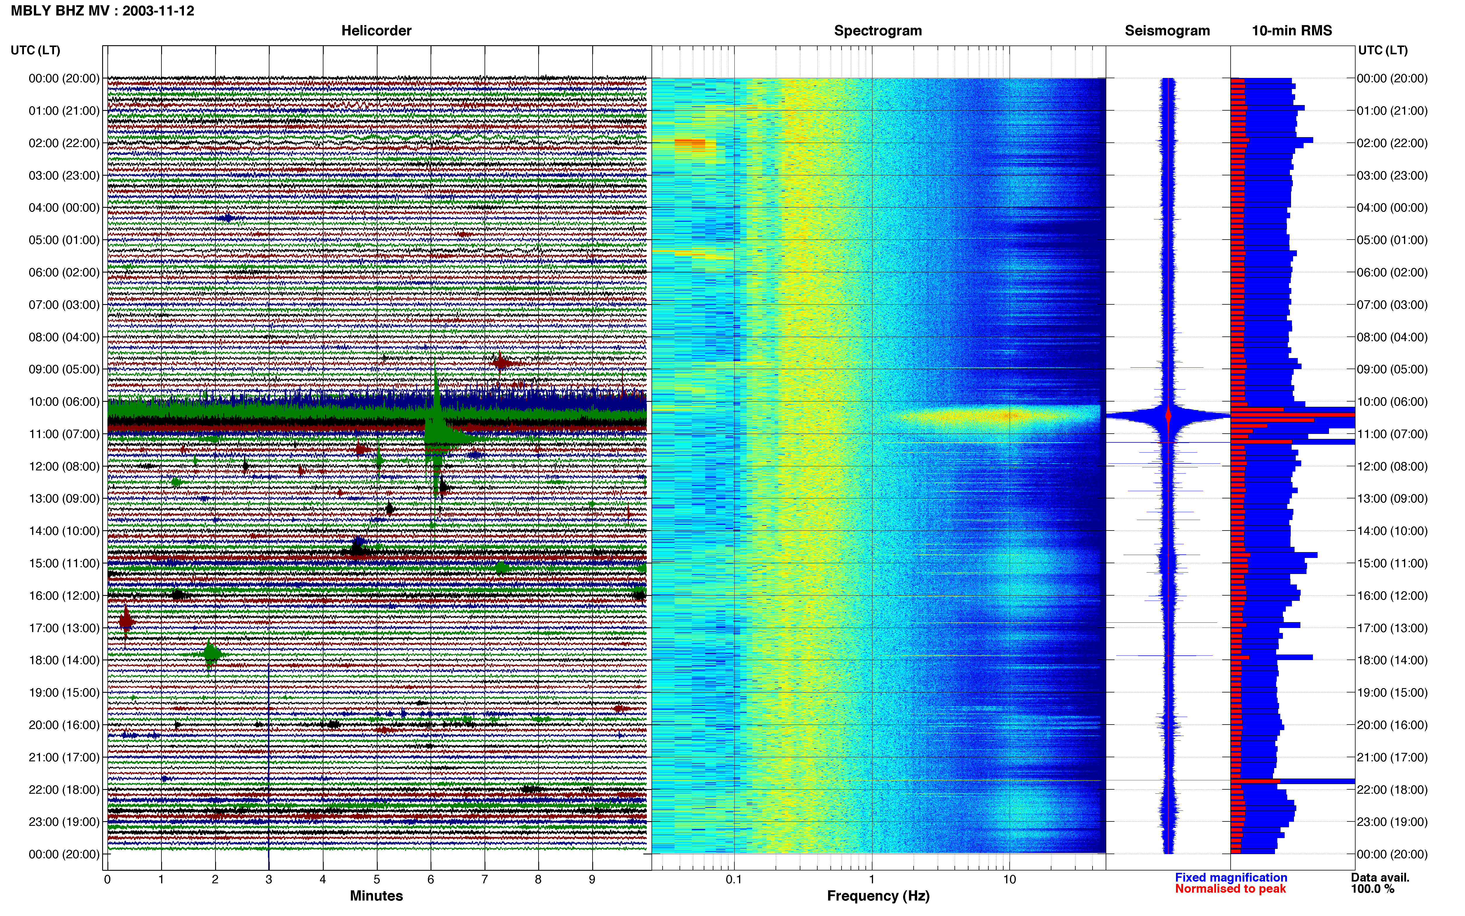Click minute tick '6' on Helicorder axis
Image resolution: width=1465 pixels, height=916 pixels.
(x=431, y=880)
